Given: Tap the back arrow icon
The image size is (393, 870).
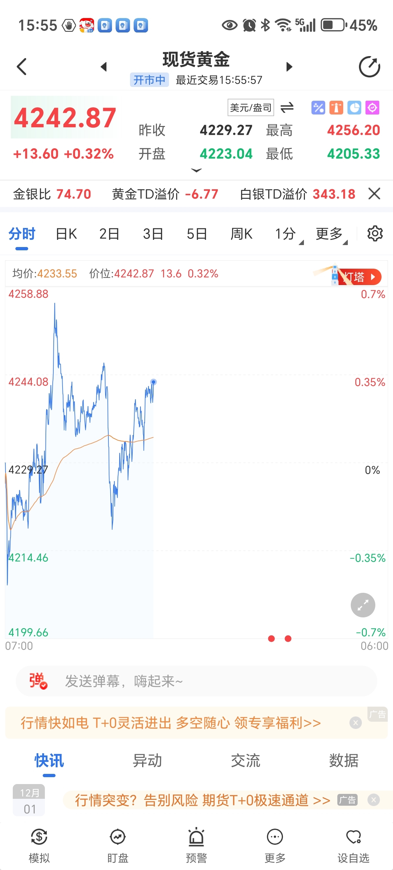Looking at the screenshot, I should [22, 67].
